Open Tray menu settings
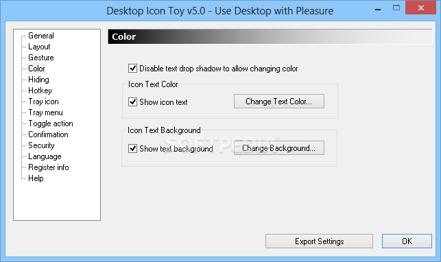 45,112
